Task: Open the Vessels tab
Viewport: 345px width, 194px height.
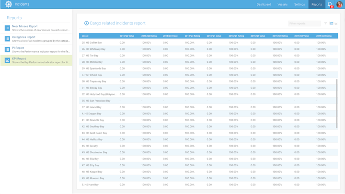Action: [x=283, y=4]
